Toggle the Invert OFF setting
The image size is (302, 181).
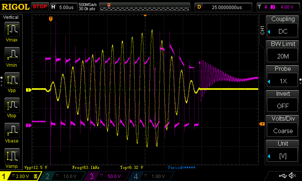283,102
